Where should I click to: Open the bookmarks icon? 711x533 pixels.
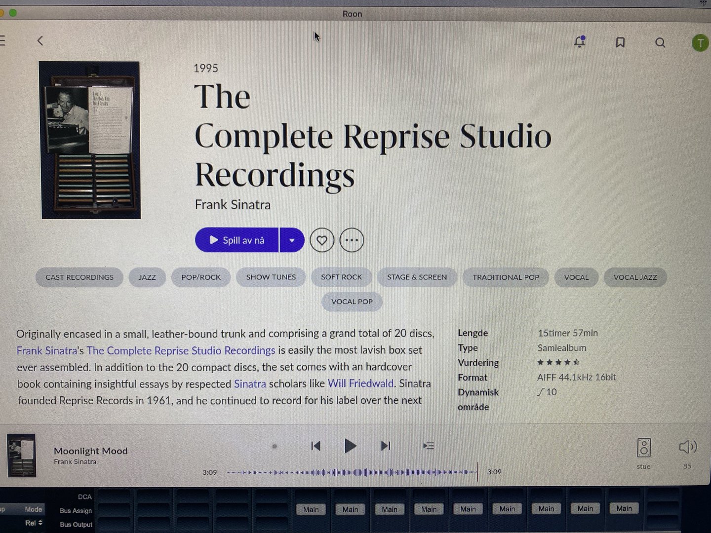[x=620, y=42]
